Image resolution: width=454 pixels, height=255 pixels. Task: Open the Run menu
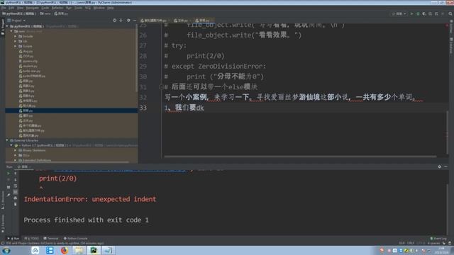(x=69, y=8)
